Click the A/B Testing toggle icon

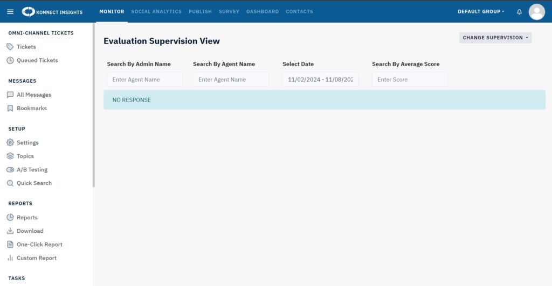pos(10,169)
